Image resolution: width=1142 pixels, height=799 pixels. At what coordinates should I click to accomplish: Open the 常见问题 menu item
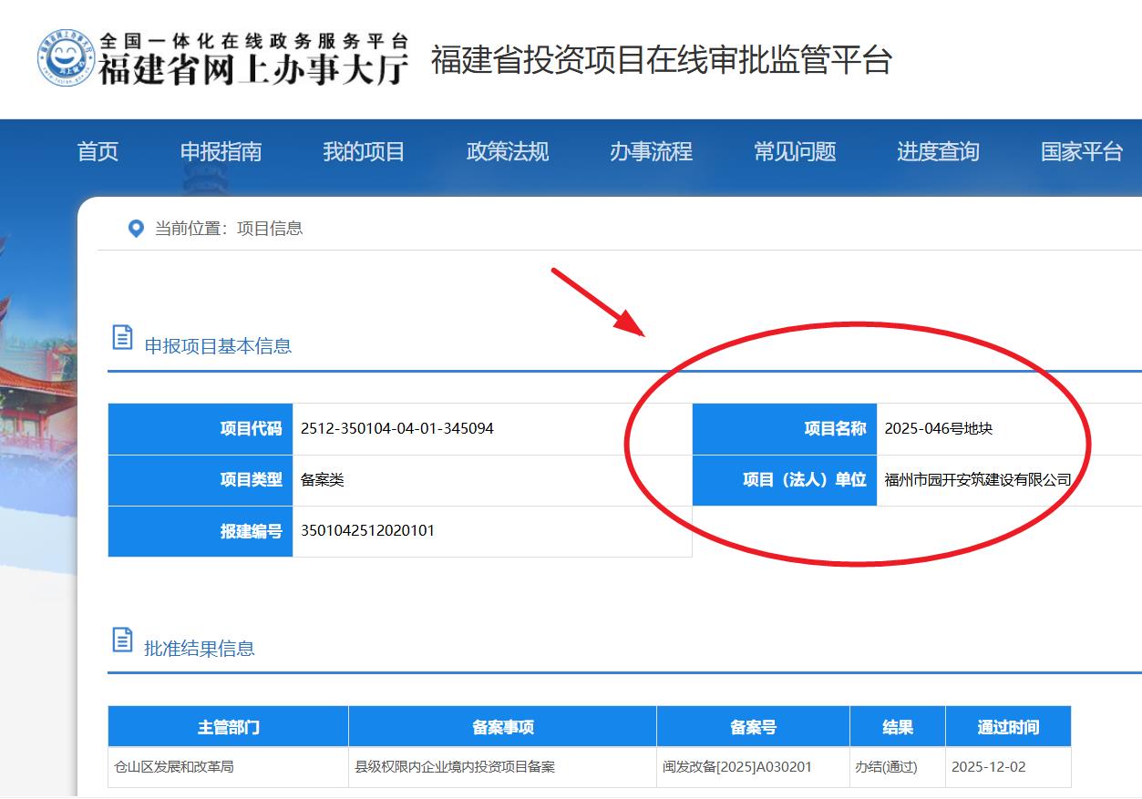(x=794, y=152)
